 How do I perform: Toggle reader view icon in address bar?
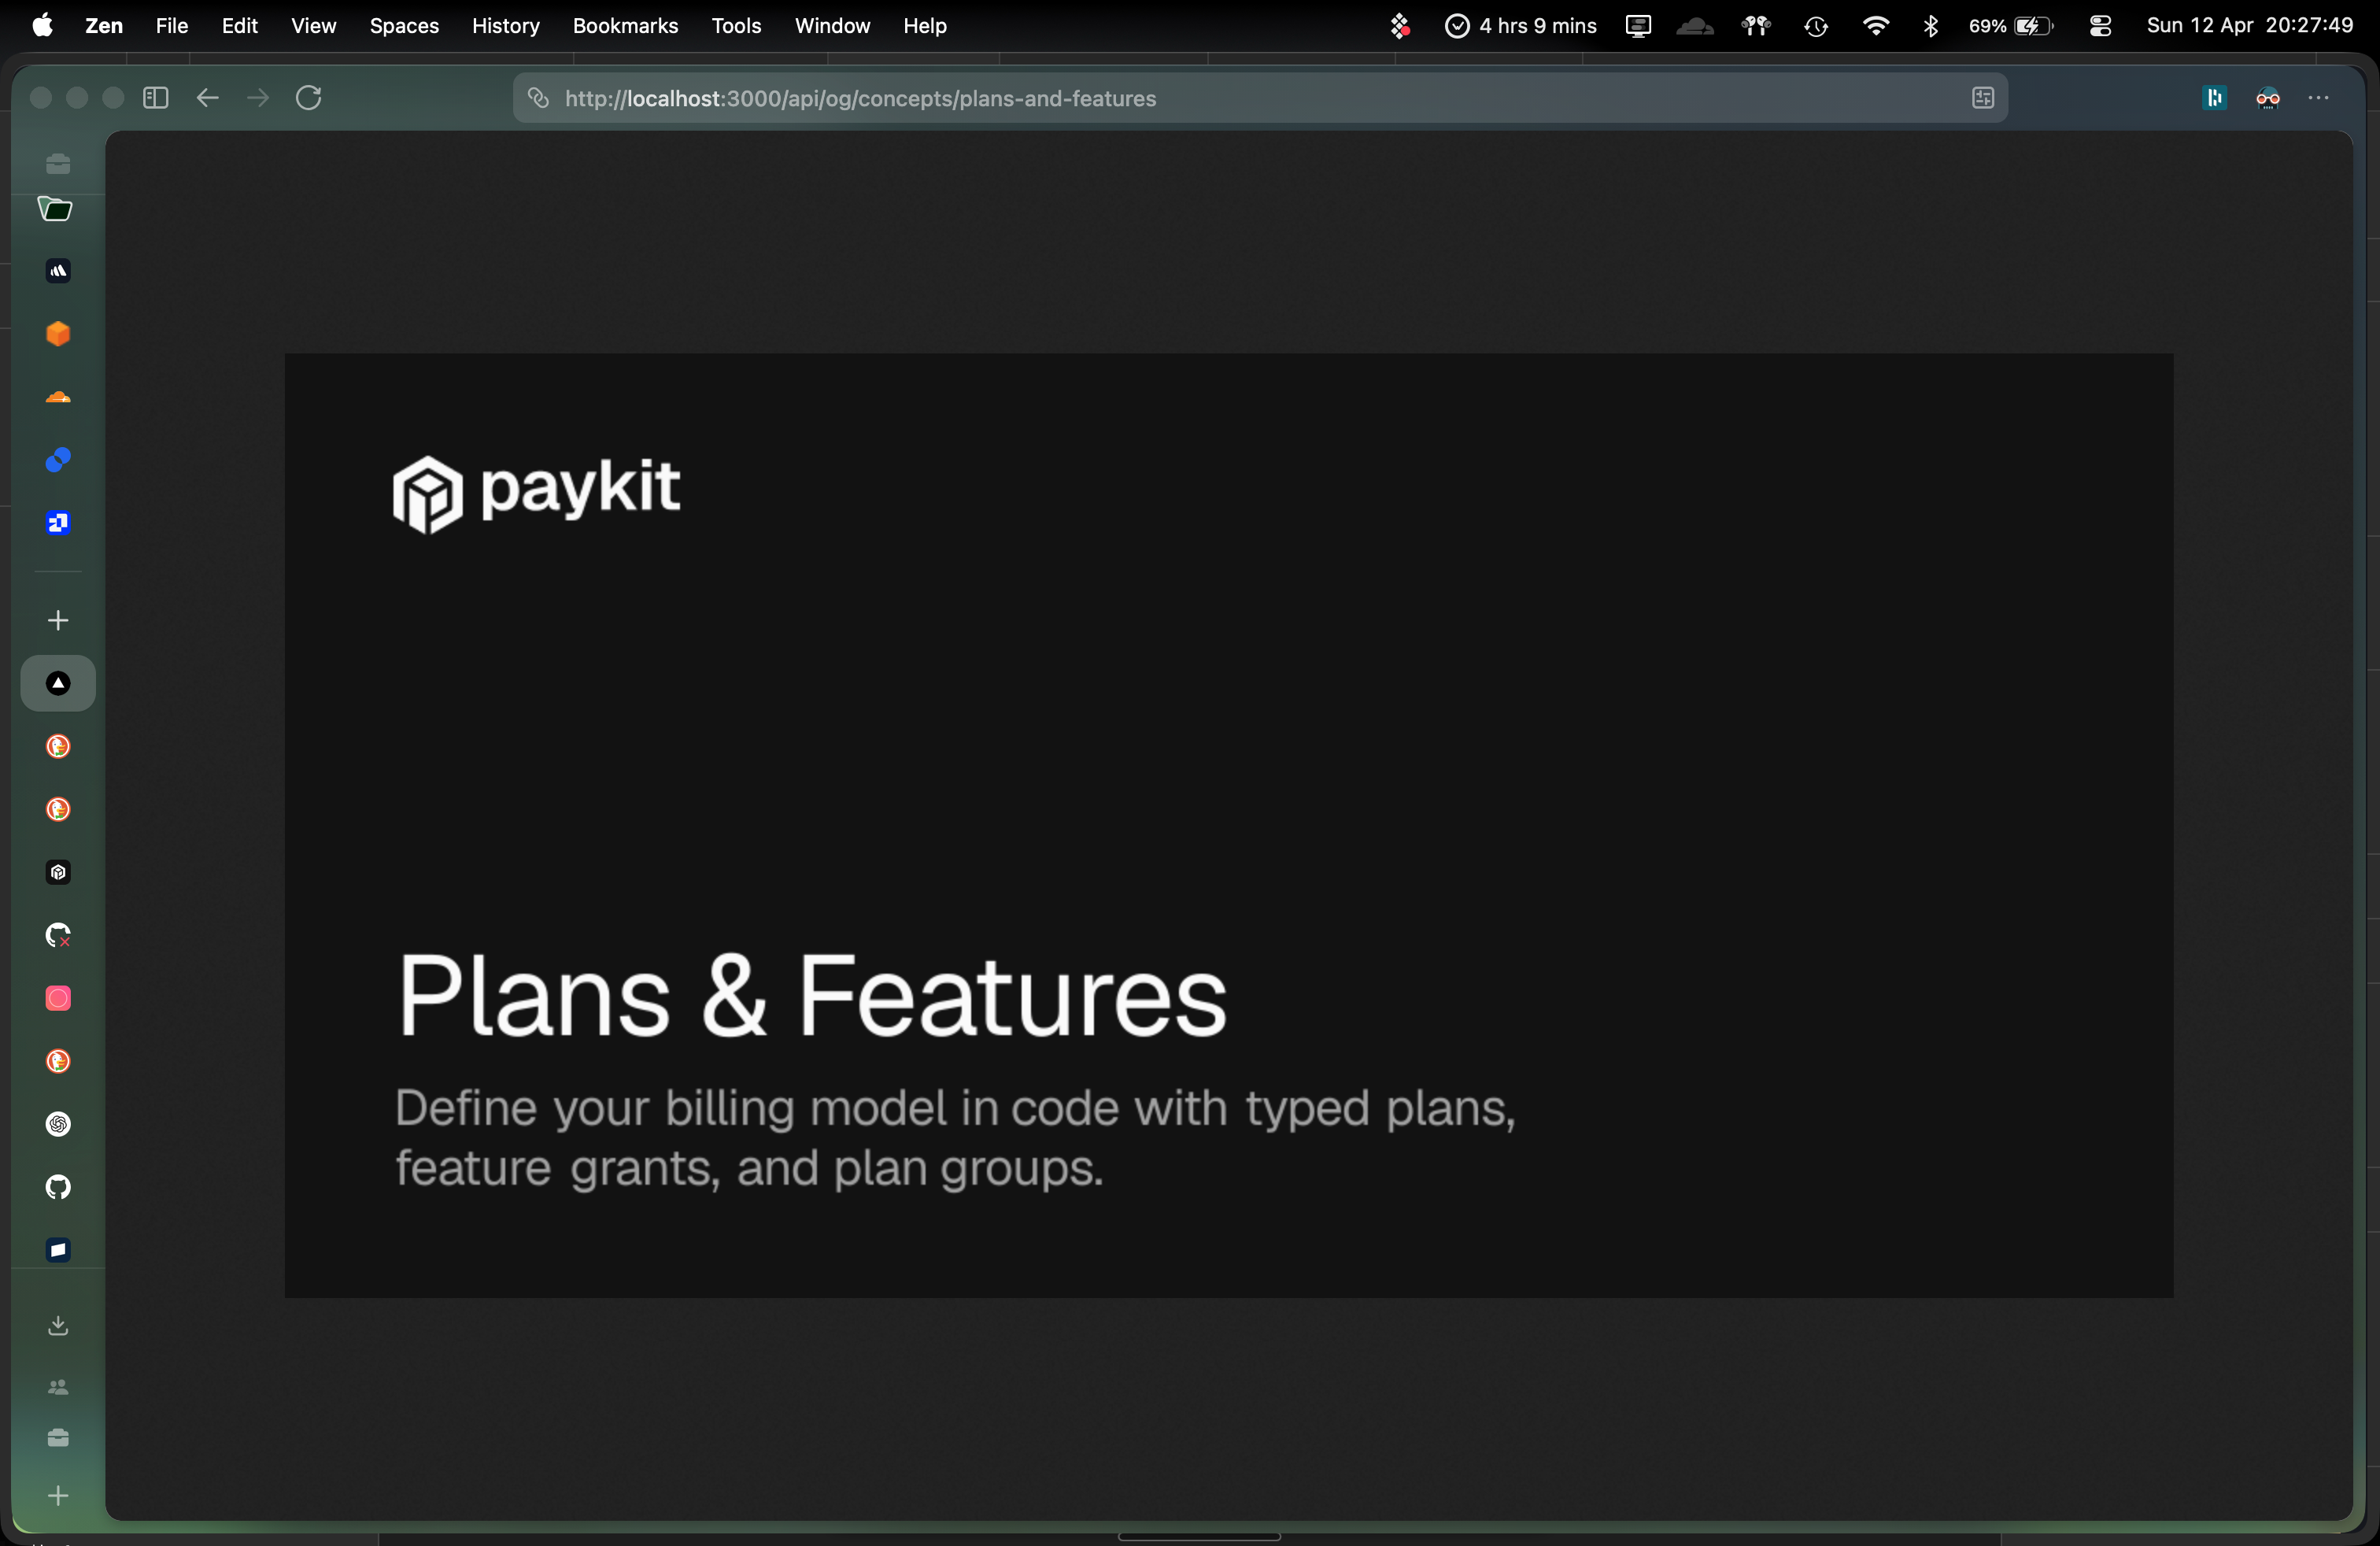click(x=1982, y=98)
